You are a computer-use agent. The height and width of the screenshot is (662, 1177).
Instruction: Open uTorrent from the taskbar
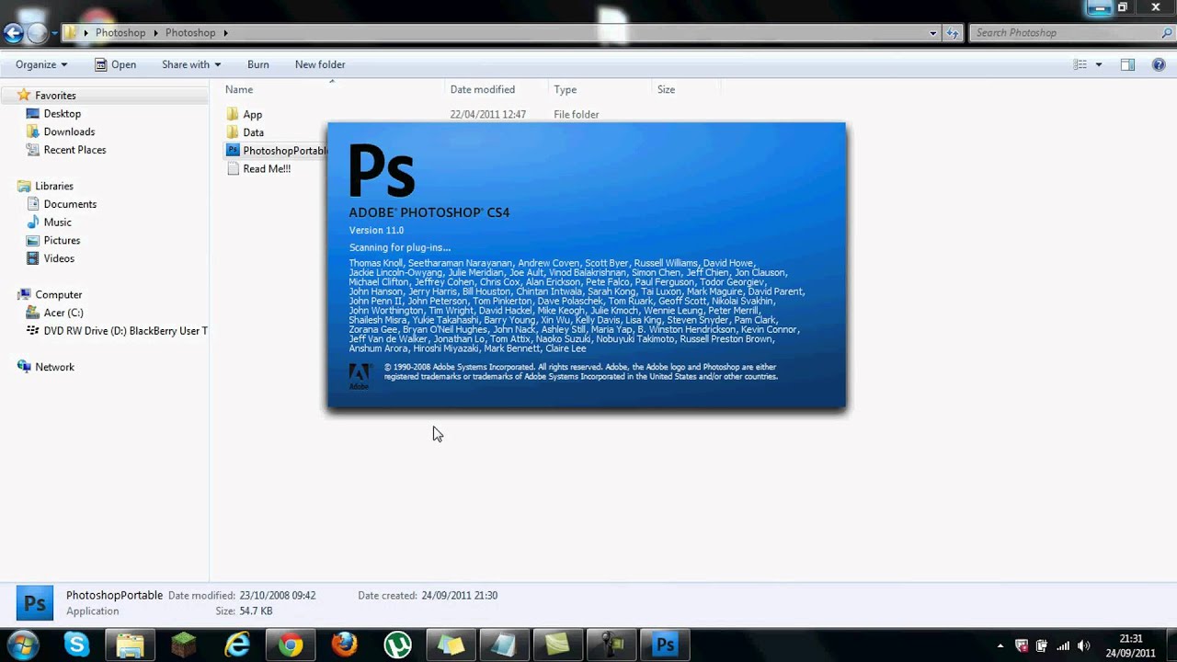pos(397,645)
